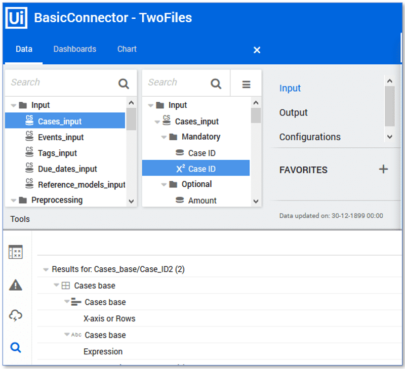Click the search magnifier in middle panel
This screenshot has width=405, height=369.
(216, 84)
